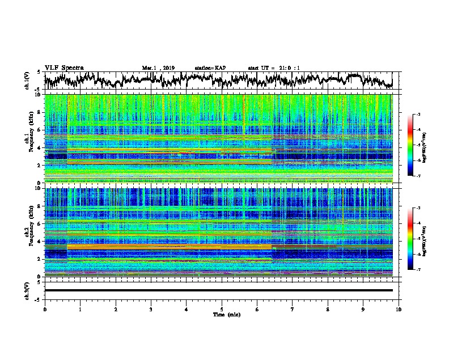449x347 pixels.
Task: Click time axis tick label 3
Action: click(151, 310)
